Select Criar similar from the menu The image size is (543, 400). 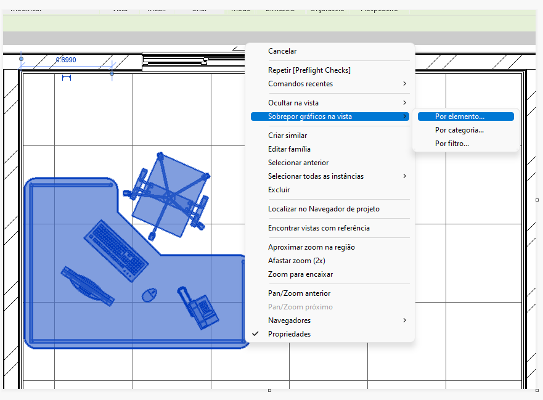pyautogui.click(x=287, y=136)
